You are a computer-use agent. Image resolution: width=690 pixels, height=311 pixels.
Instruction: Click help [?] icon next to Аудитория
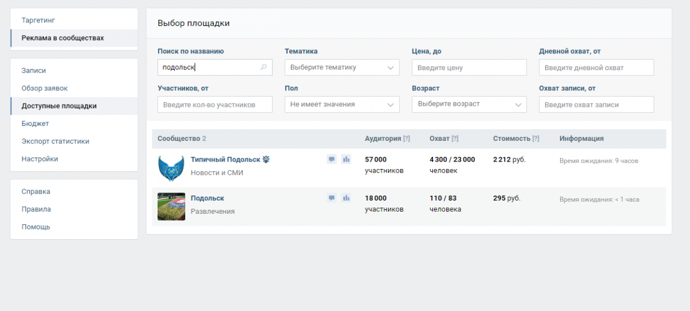407,139
